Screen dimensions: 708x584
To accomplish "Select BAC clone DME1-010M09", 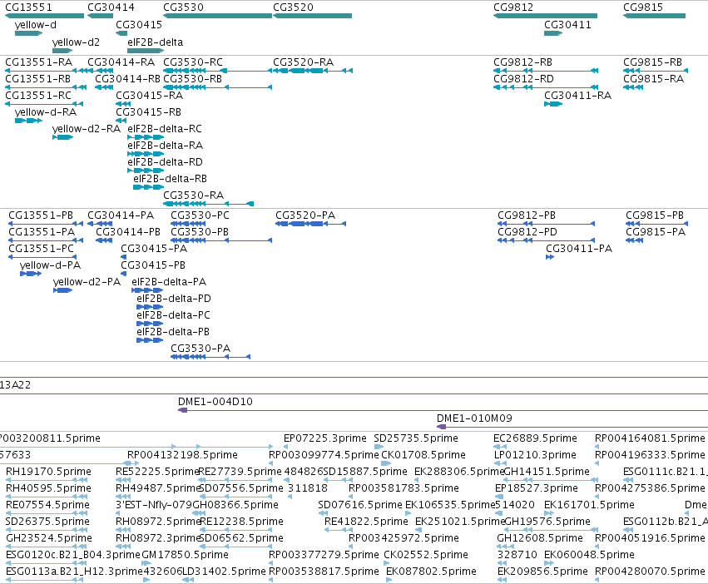I will click(x=572, y=427).
